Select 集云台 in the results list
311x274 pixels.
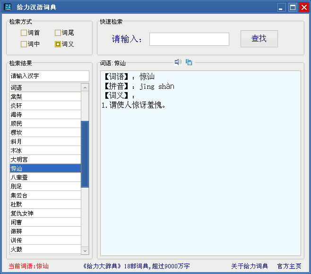pos(45,195)
